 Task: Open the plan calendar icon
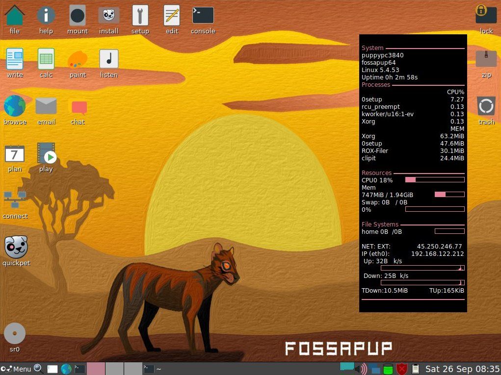tap(15, 154)
